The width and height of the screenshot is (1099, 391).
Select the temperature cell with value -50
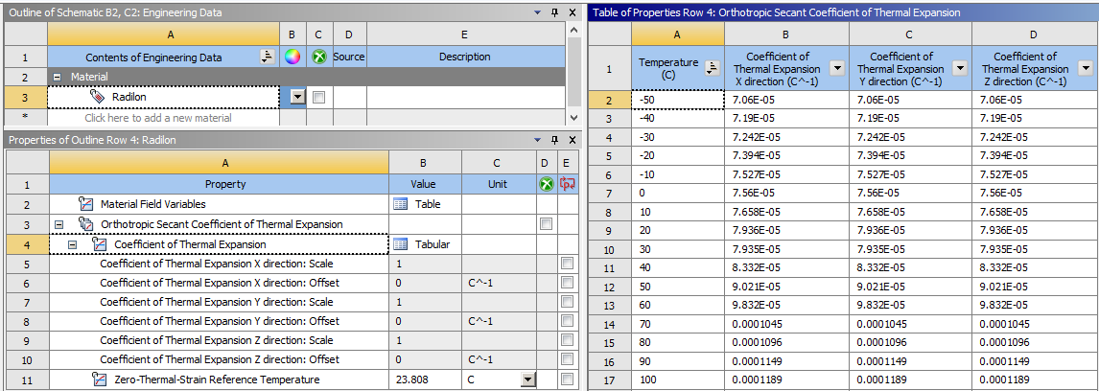pos(678,101)
